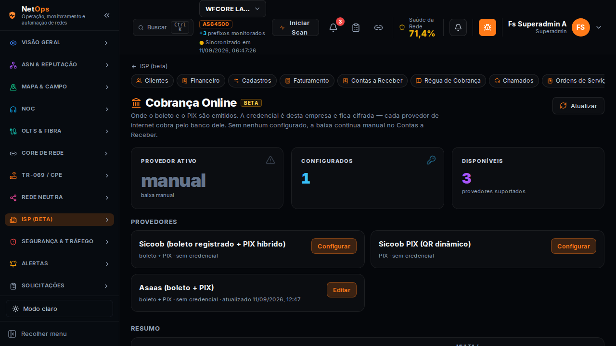Viewport: 616px width, 346px height.
Task: Click the clipboard checklist icon in header
Action: (x=356, y=27)
